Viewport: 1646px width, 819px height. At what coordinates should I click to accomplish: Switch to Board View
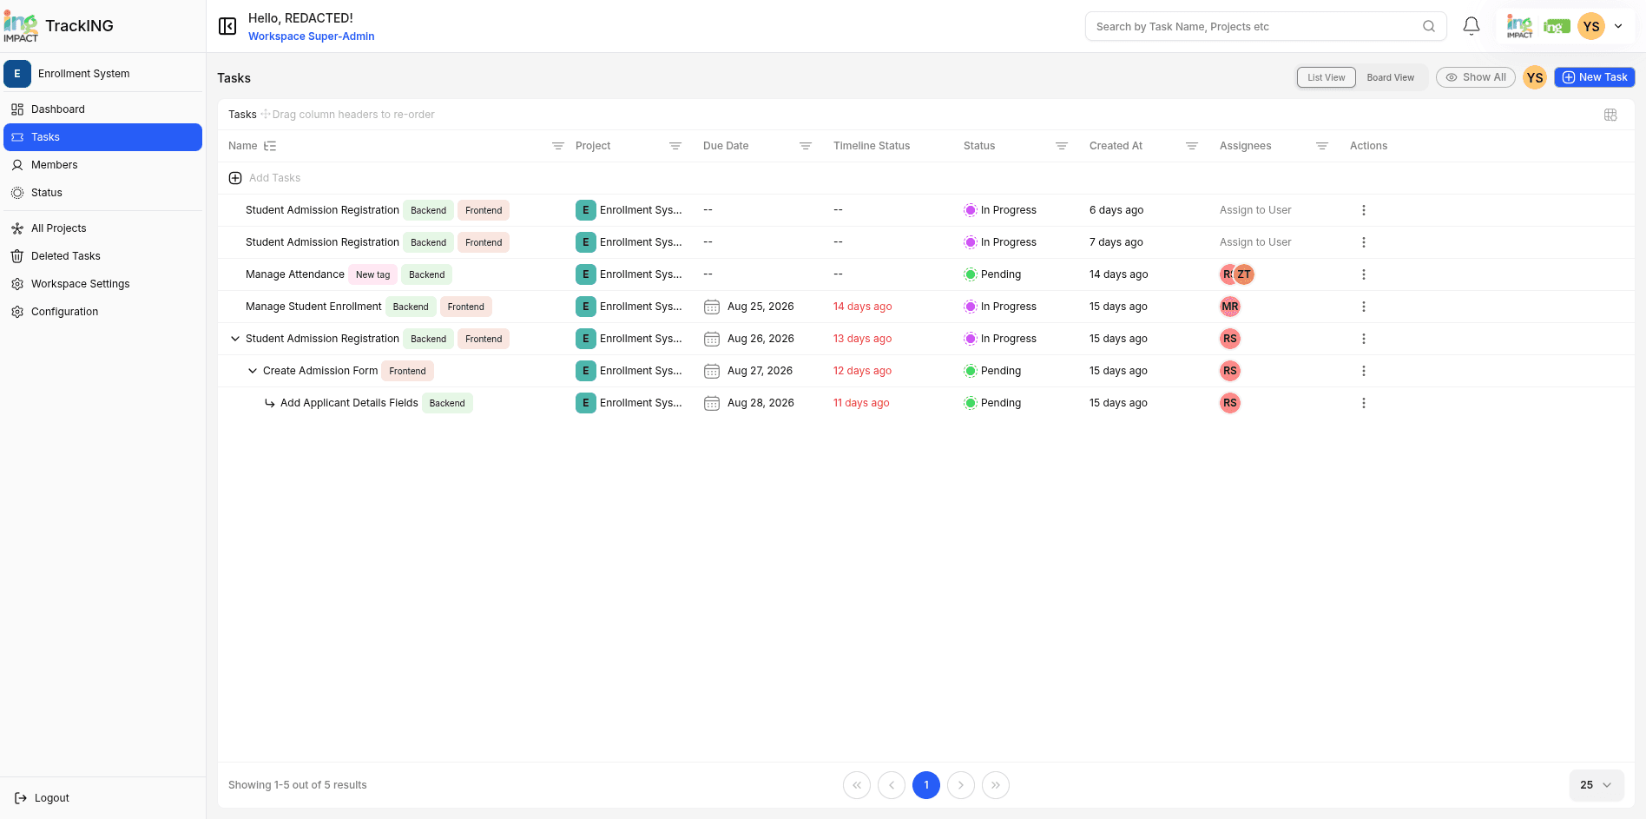[x=1390, y=77]
